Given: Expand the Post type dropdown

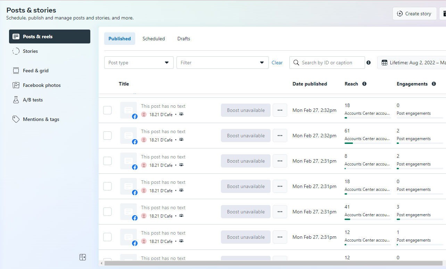Looking at the screenshot, I should (x=139, y=63).
